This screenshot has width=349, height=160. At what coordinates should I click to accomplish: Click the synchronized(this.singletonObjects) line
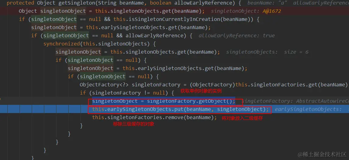click(99, 44)
